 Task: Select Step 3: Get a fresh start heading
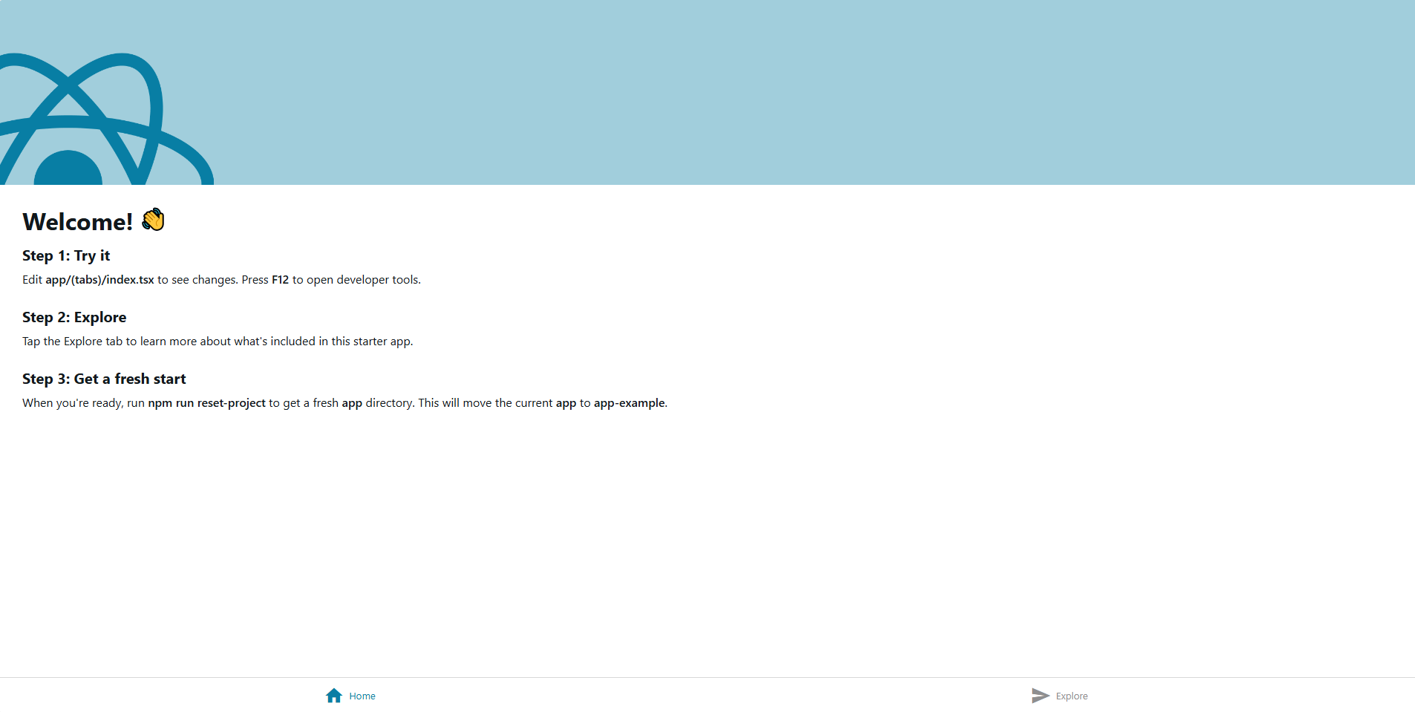point(104,379)
